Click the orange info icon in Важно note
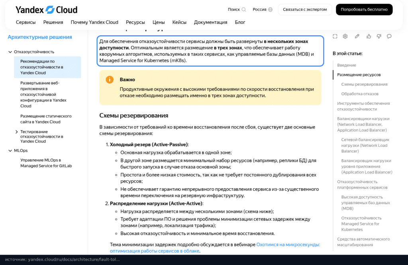Image resolution: width=408 pixels, height=265 pixels. pyautogui.click(x=110, y=80)
